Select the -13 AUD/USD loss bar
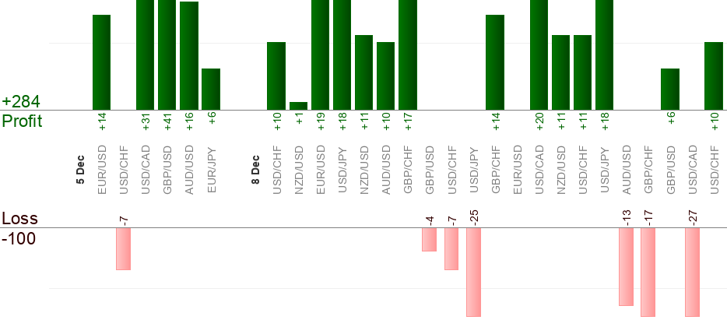 626,266
